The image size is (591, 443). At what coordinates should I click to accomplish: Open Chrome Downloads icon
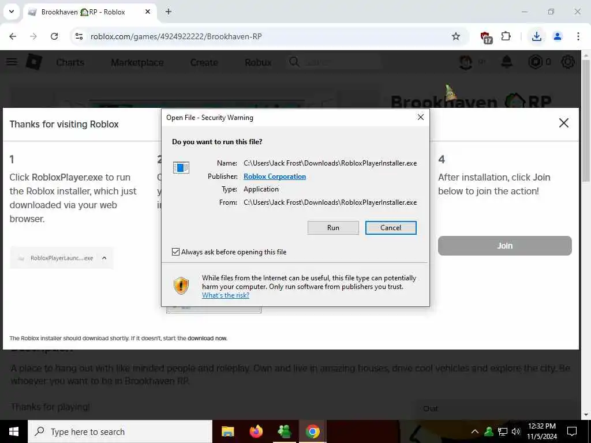(536, 36)
